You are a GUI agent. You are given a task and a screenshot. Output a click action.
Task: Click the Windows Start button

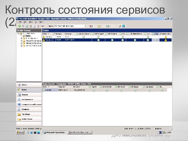pos(20,132)
